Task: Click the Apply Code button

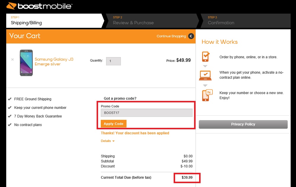Action: [113, 124]
